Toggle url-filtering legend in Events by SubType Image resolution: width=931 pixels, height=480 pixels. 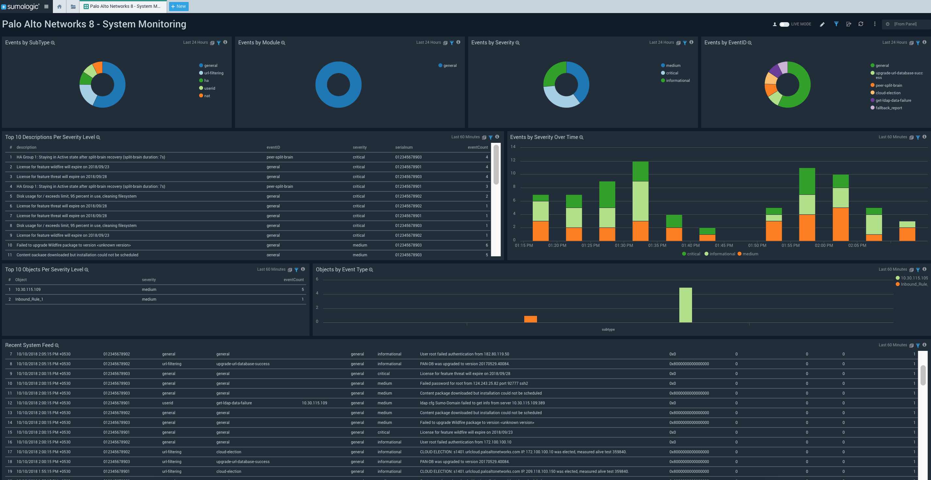212,73
